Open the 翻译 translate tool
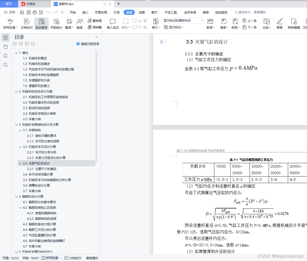This screenshot has height=261, width=307. [x=69, y=24]
